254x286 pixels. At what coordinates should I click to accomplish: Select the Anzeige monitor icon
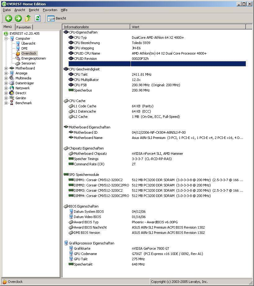12,73
